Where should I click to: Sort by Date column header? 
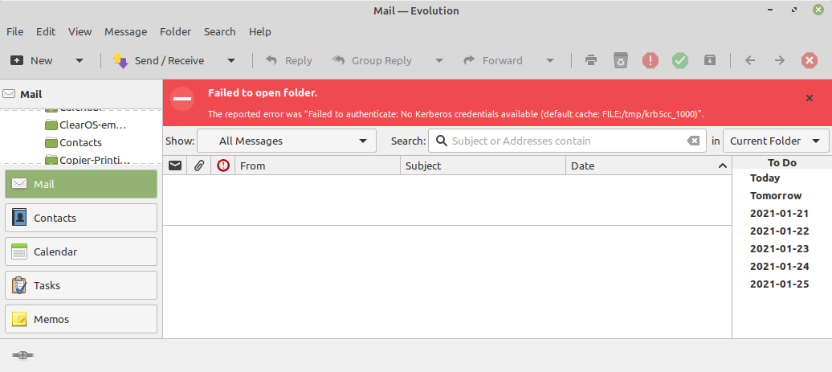(649, 166)
